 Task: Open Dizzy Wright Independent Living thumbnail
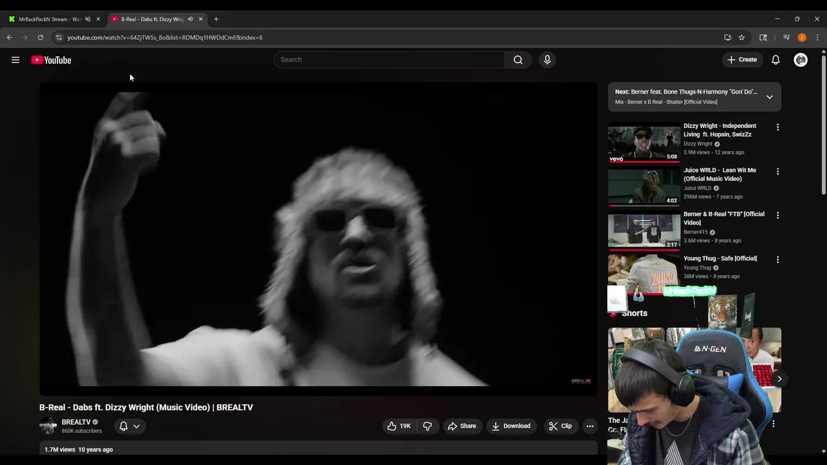(644, 142)
